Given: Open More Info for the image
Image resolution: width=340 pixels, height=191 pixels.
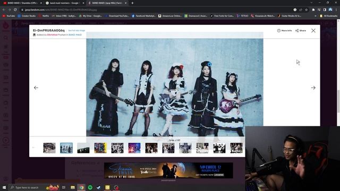Looking at the screenshot, I should tap(285, 31).
